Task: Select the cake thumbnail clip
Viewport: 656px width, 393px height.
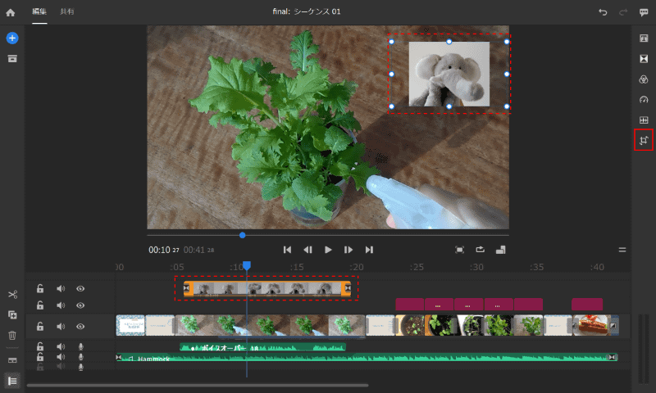Action: (590, 325)
